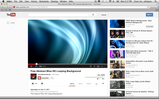Viewport: 159px width, 99px height.
Task: Like the video with thumbs up
Action: (34, 83)
